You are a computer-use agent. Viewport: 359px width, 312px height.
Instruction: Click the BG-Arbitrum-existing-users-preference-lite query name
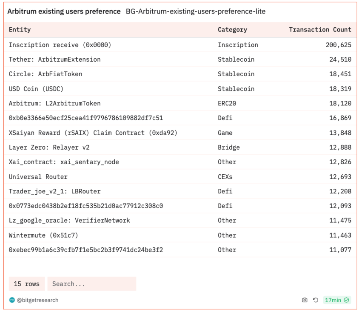tap(196, 11)
